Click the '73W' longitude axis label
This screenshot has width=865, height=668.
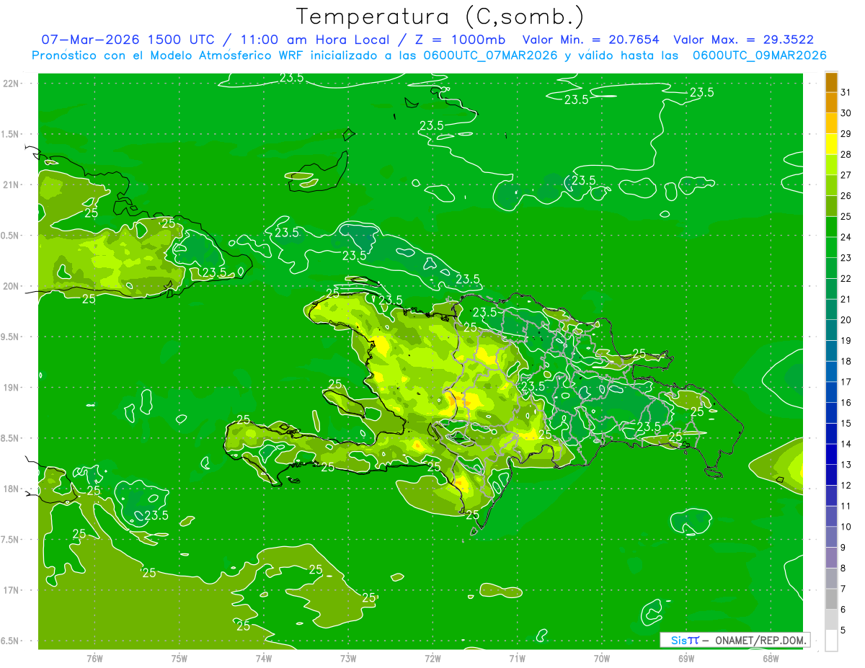pos(348,658)
